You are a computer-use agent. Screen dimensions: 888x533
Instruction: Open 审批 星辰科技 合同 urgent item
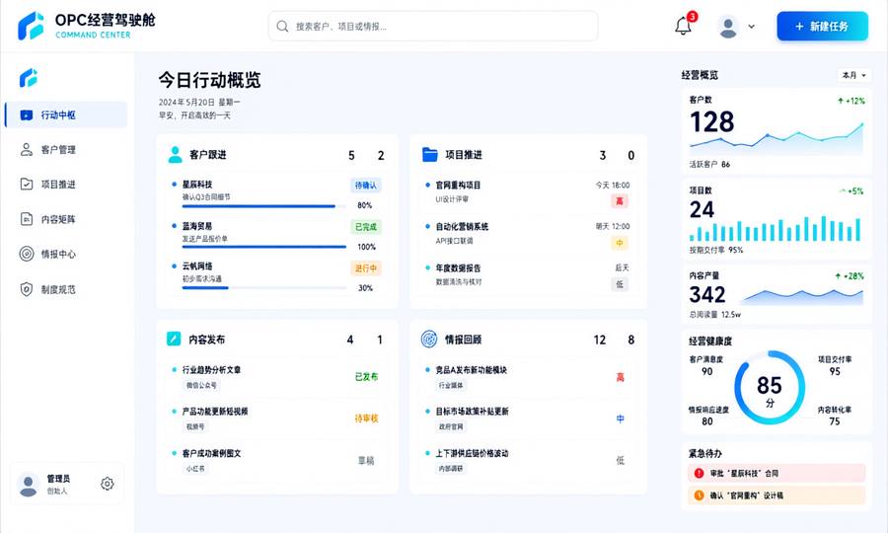(777, 473)
